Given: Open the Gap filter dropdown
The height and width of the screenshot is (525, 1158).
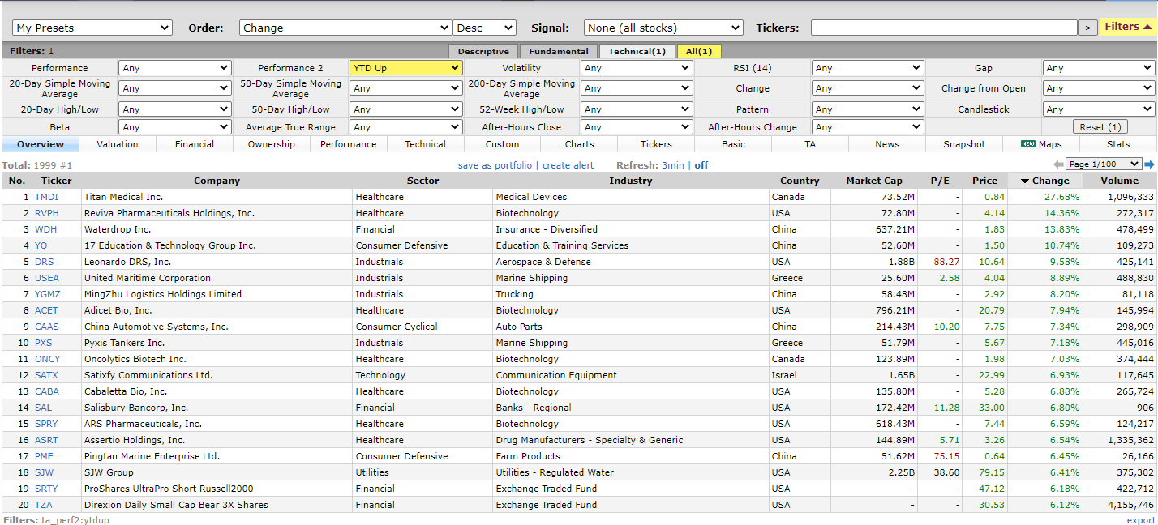Looking at the screenshot, I should (x=1099, y=68).
